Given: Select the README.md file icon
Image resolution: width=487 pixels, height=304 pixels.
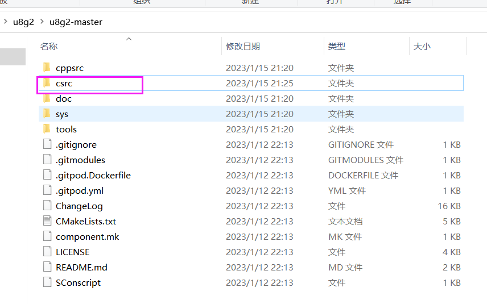Looking at the screenshot, I should [x=47, y=267].
